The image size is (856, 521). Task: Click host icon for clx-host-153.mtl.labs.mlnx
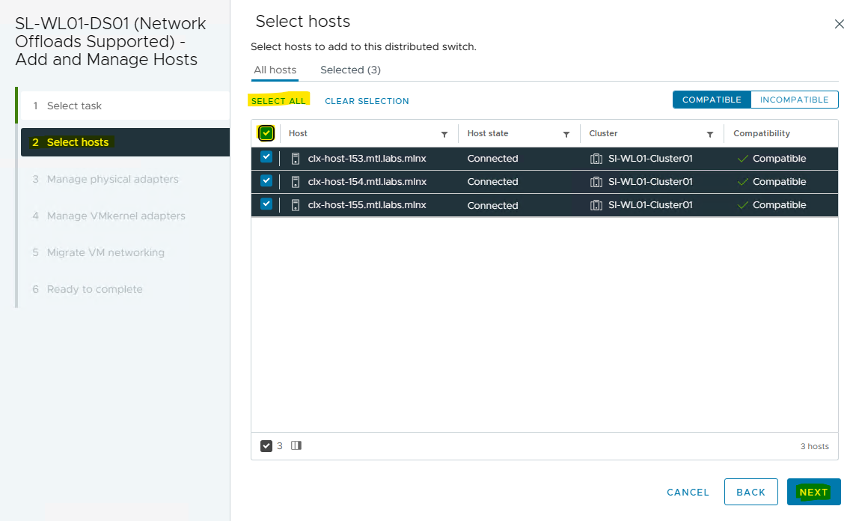point(296,159)
